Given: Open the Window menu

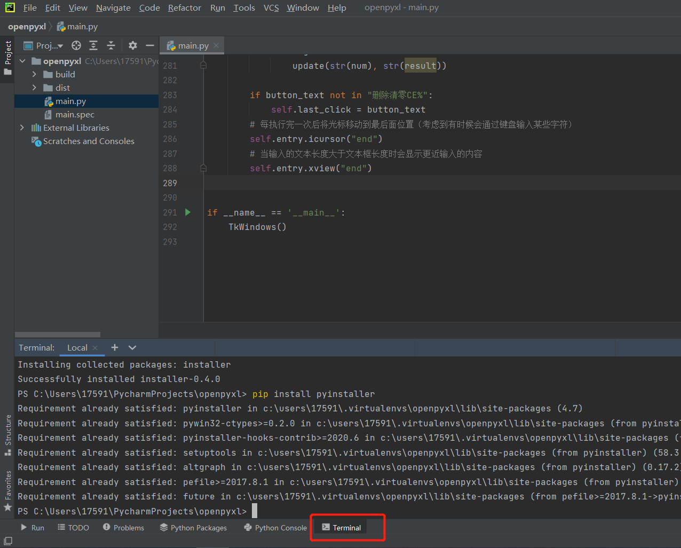Looking at the screenshot, I should tap(303, 7).
